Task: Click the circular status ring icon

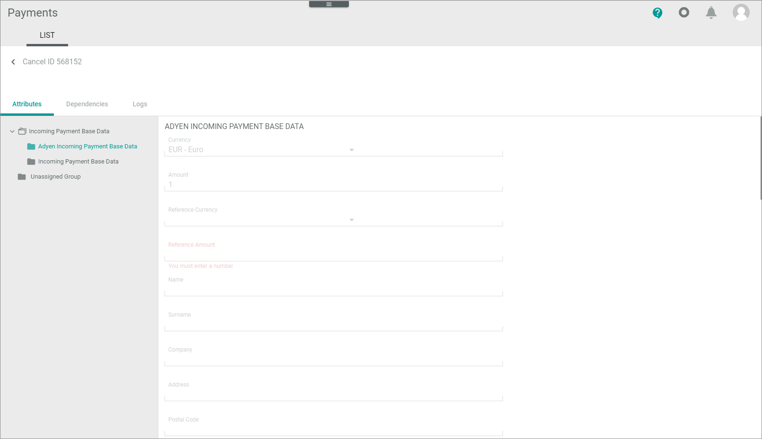Action: (x=684, y=13)
